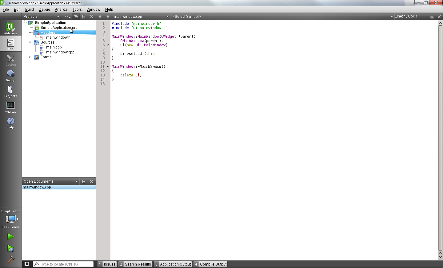Go forward in editor navigation history
443x268 pixels.
tap(108, 17)
